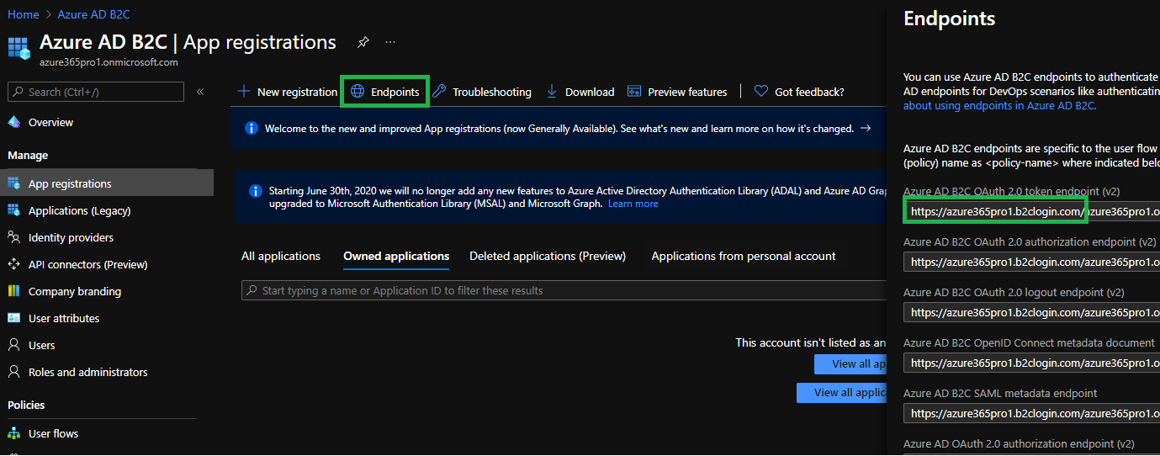Open Users in the sidebar
This screenshot has width=1160, height=456.
coord(42,345)
